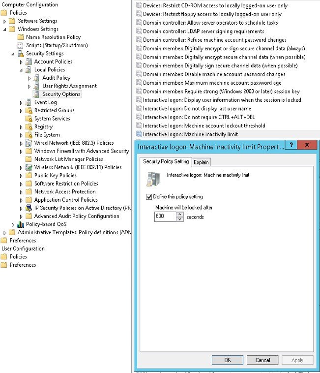Click the File System locked folder icon
Viewport: 320px width, 373px height.
click(x=29, y=135)
